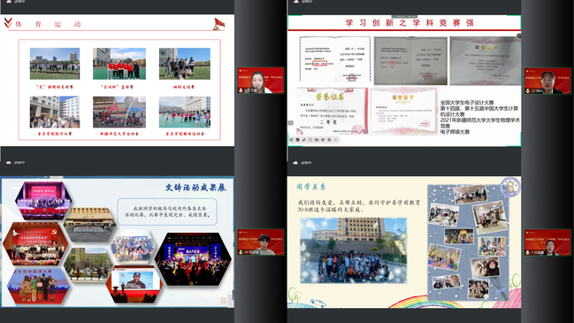Click the black numbered circle in slide toolbar
This screenshot has width=574, height=323.
298,140
